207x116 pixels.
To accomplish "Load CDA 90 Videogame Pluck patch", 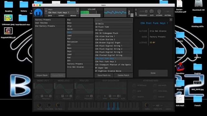I will (114, 33).
